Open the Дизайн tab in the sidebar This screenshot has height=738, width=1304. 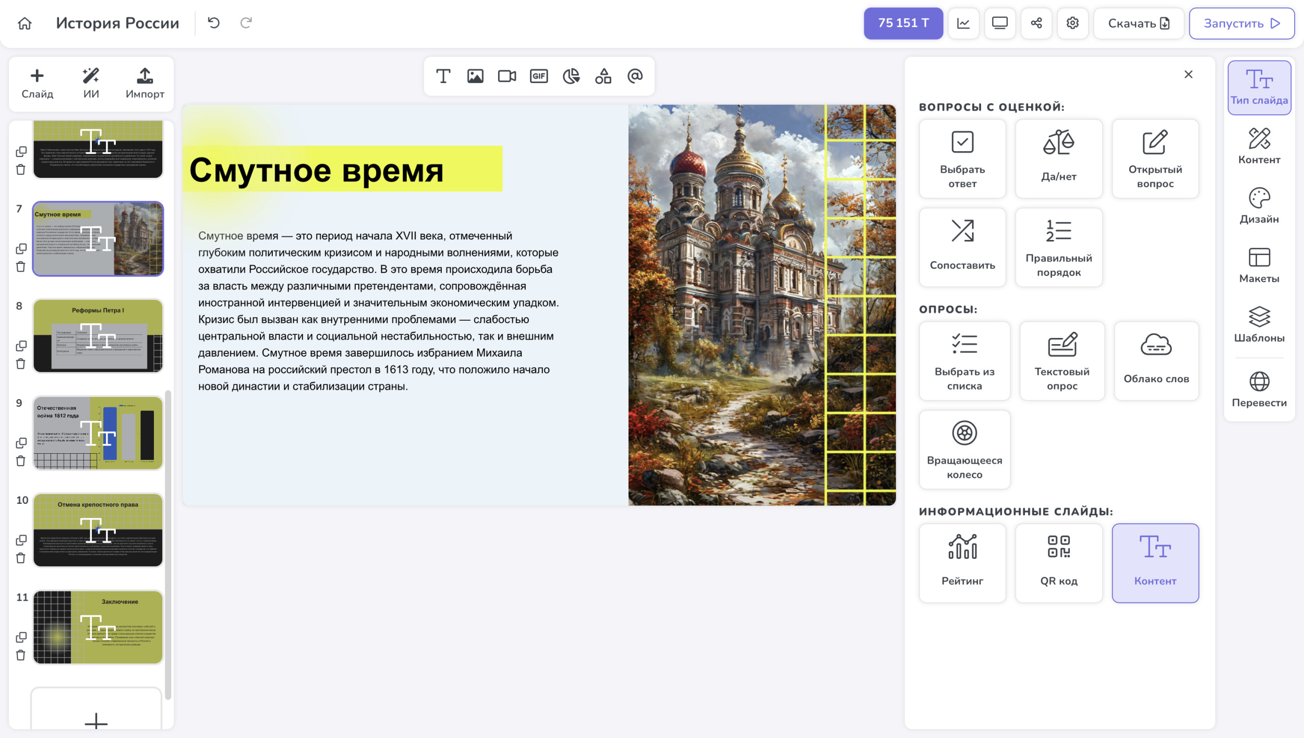pos(1259,205)
